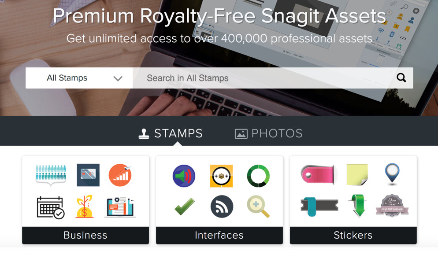
Task: Switch to the STAMPS tab
Action: pos(171,133)
